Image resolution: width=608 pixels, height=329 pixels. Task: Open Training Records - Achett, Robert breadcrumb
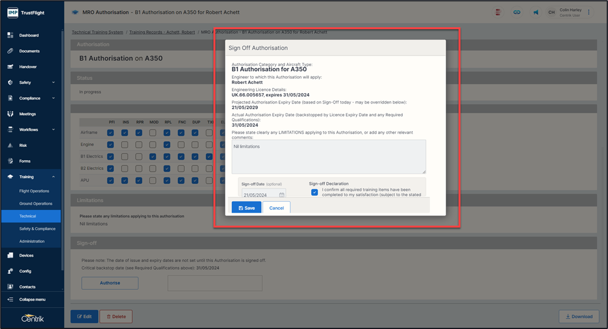click(162, 32)
